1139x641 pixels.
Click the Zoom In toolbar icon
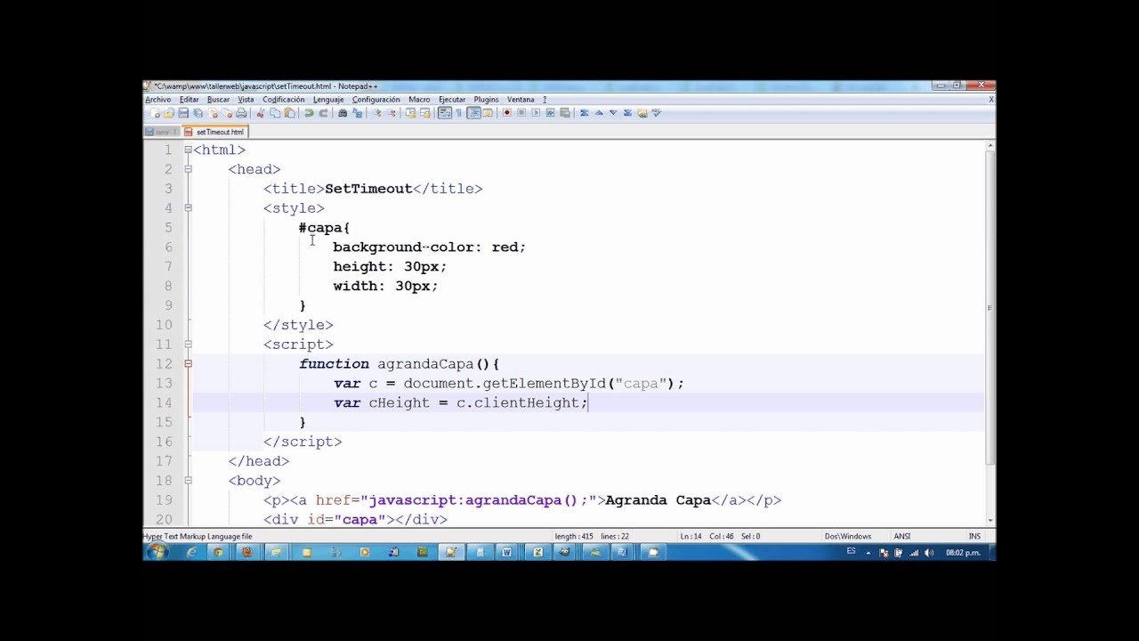[x=376, y=113]
